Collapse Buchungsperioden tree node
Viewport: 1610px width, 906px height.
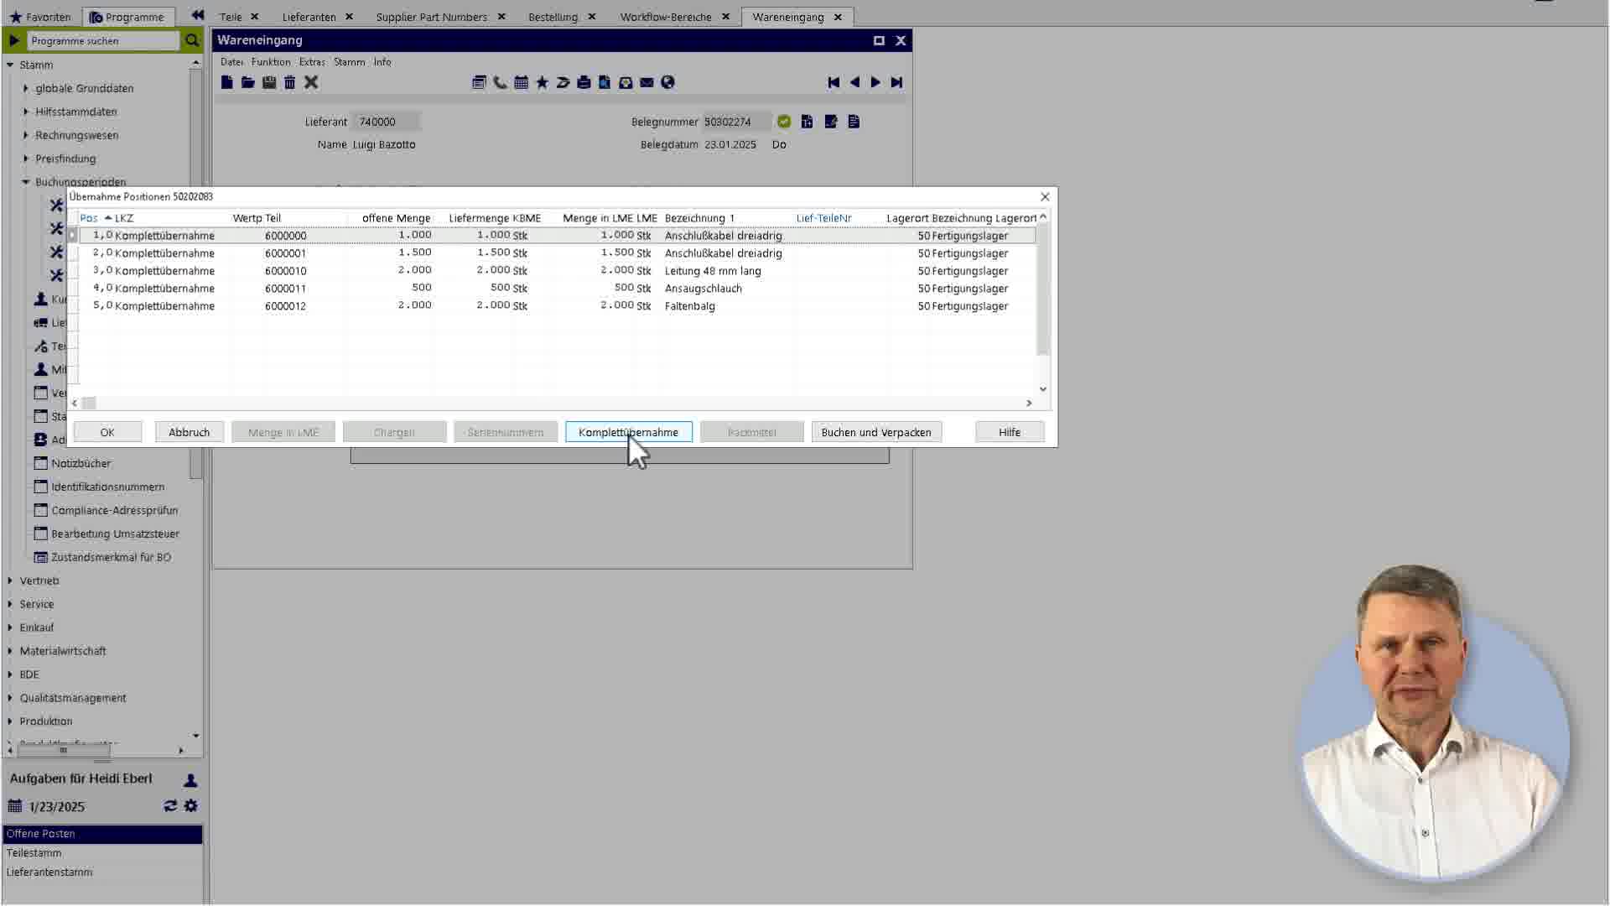click(25, 182)
